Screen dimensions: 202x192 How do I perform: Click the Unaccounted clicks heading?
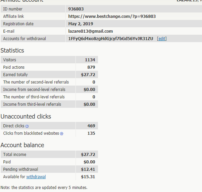pos(26,117)
